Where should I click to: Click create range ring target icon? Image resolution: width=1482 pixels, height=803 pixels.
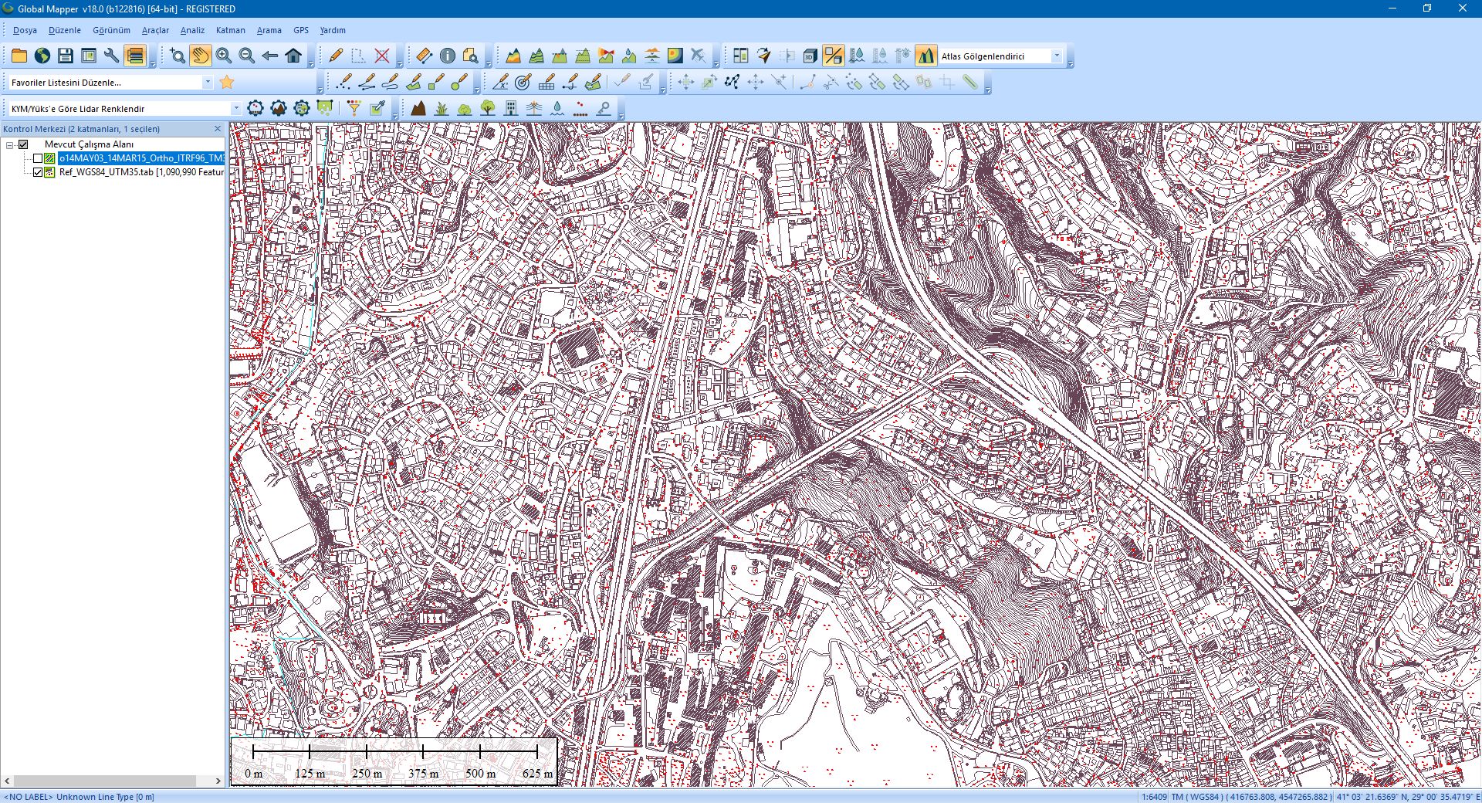tap(523, 82)
